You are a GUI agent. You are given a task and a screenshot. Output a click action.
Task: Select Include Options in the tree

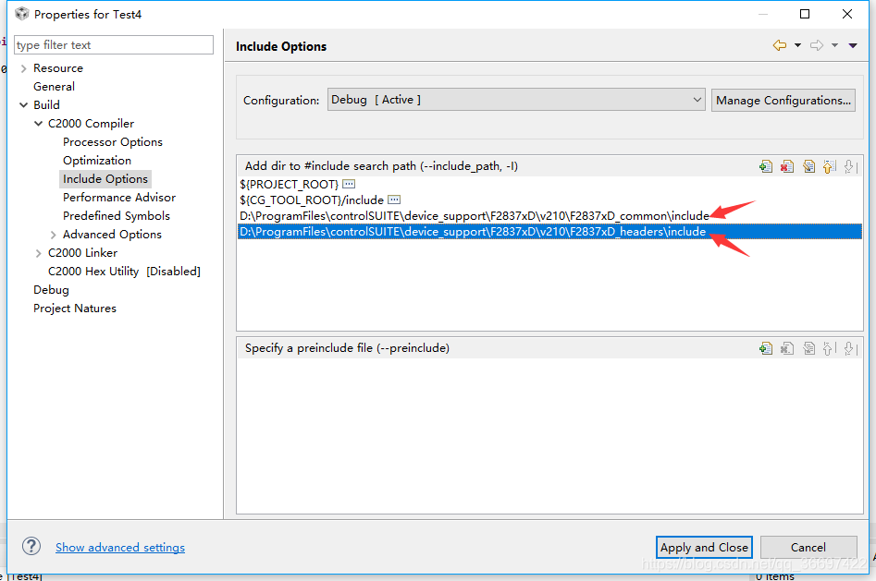105,178
